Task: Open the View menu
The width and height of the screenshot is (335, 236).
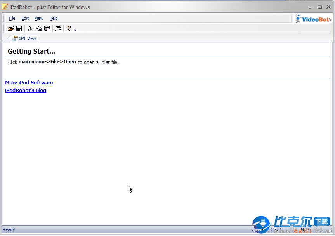Action: [39, 18]
